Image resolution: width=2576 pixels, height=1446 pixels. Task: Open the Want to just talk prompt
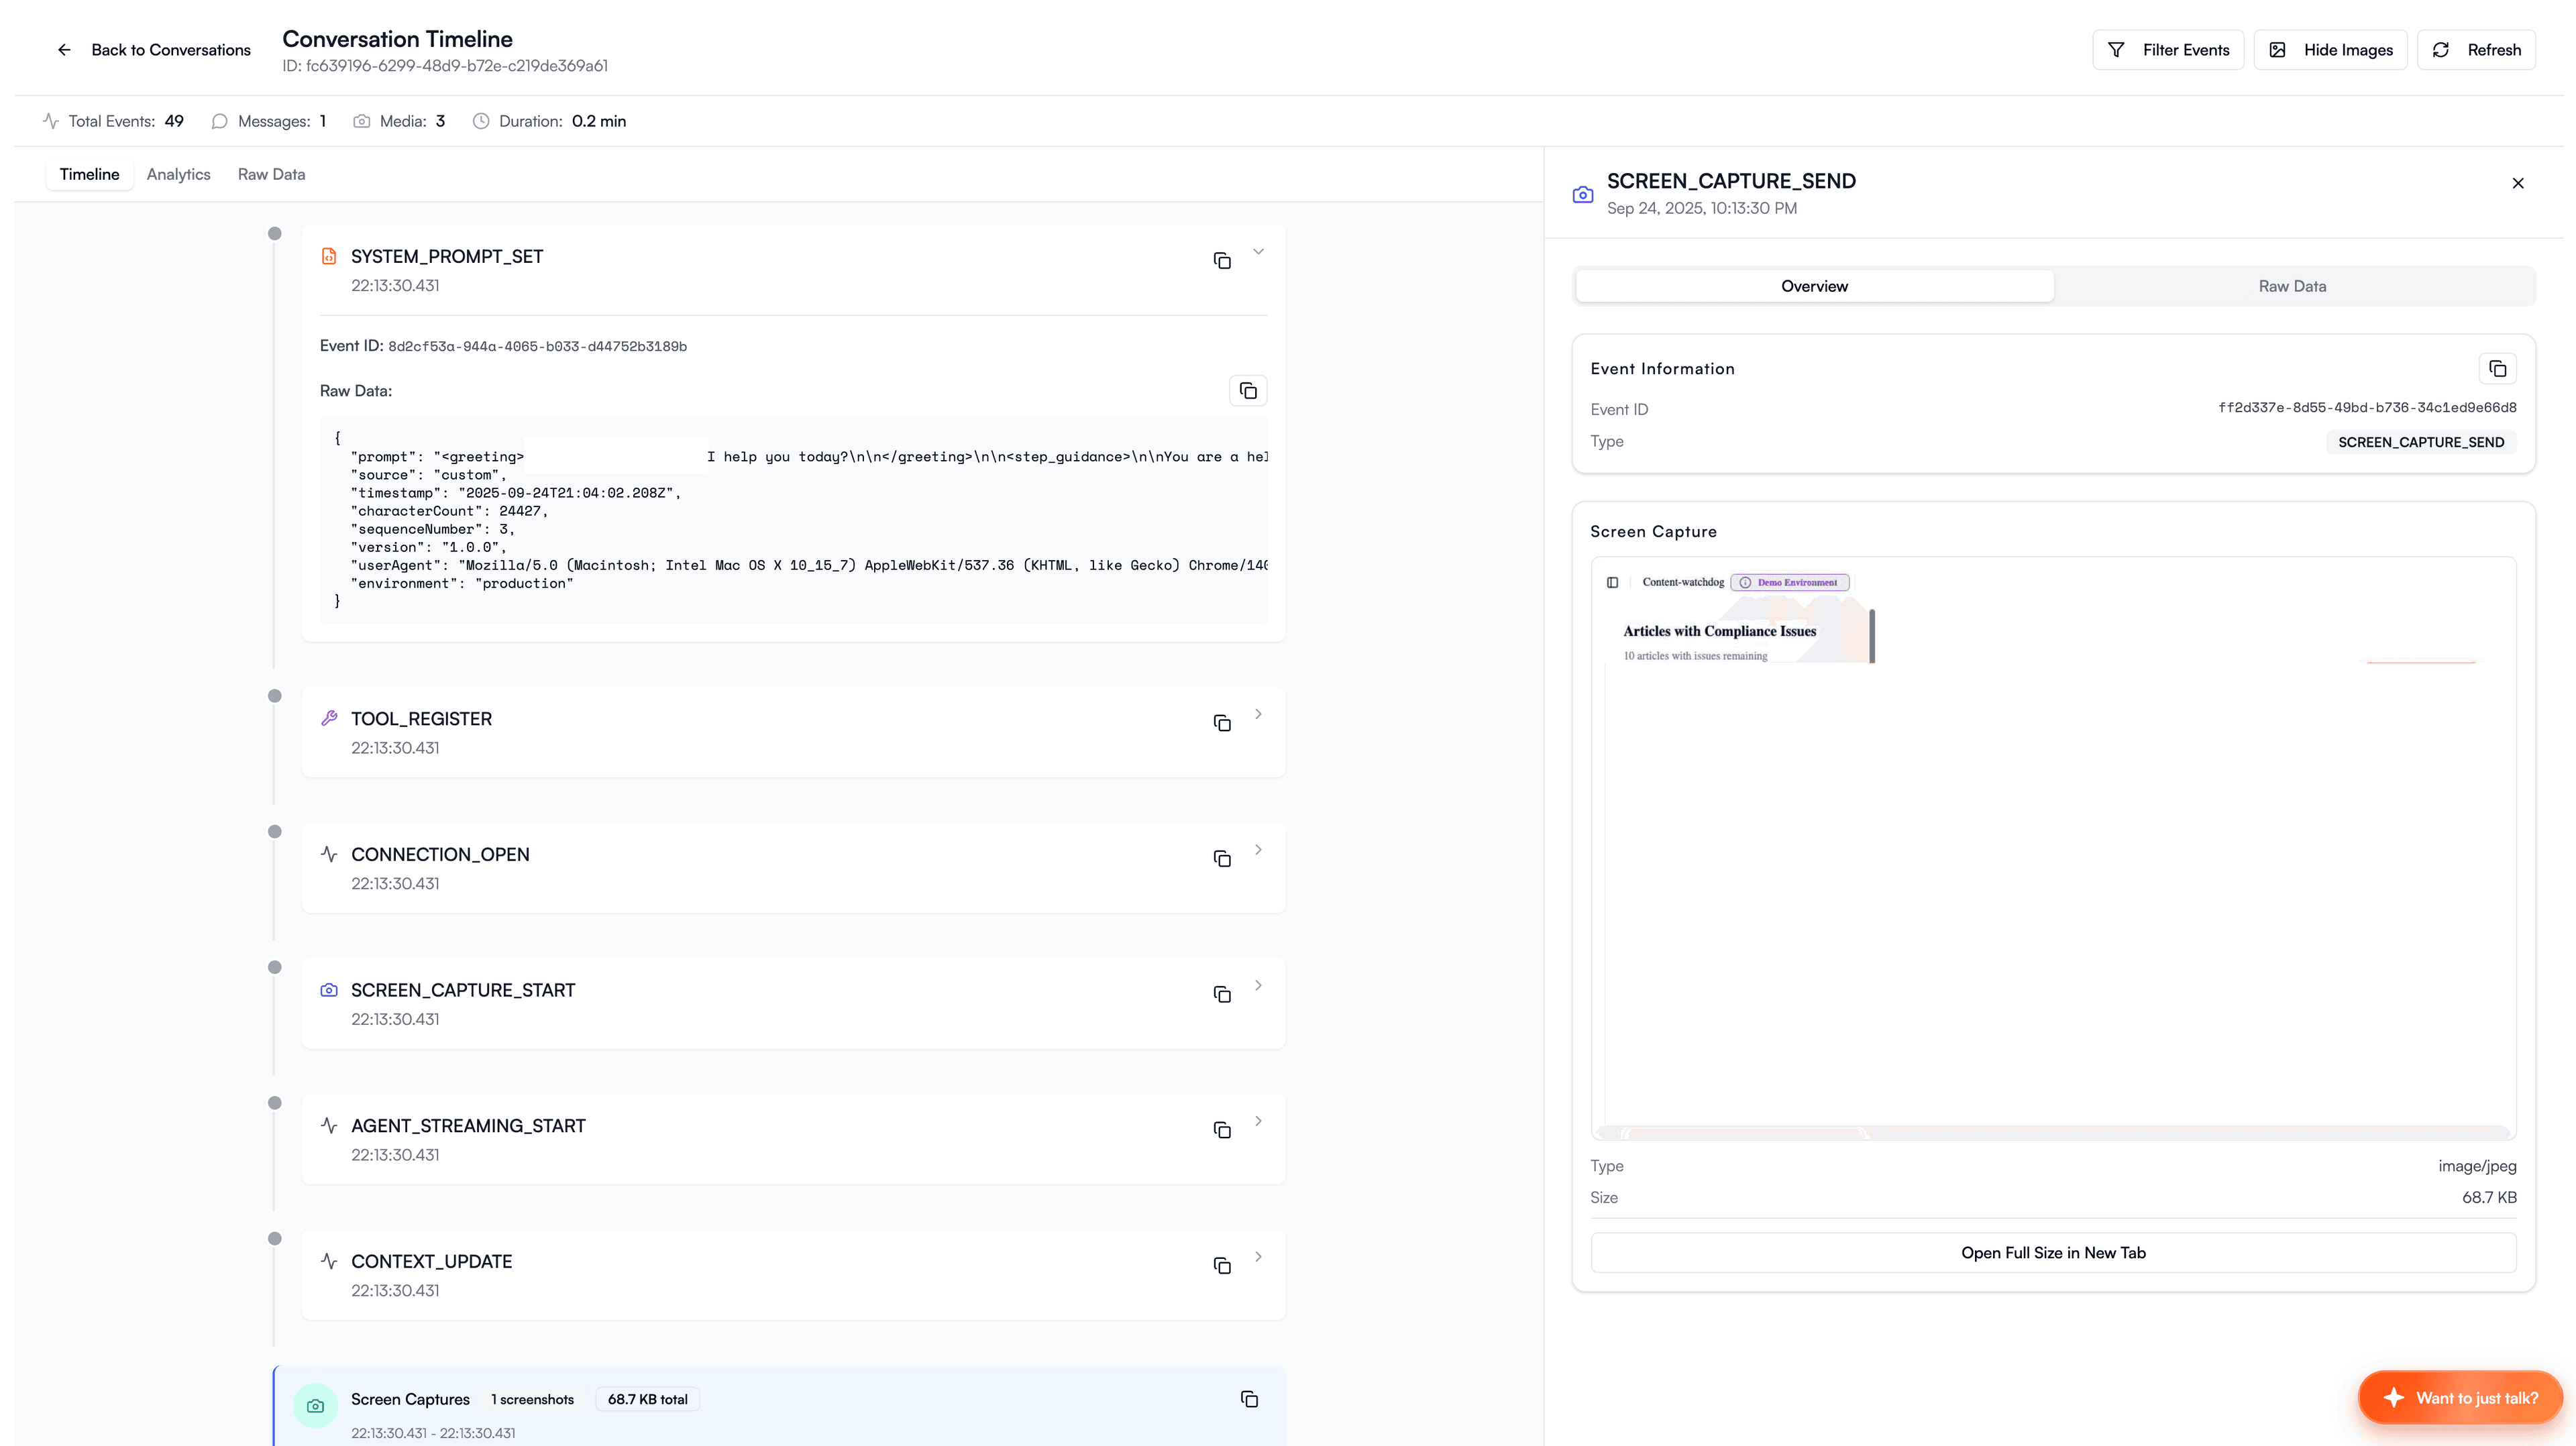pyautogui.click(x=2460, y=1397)
